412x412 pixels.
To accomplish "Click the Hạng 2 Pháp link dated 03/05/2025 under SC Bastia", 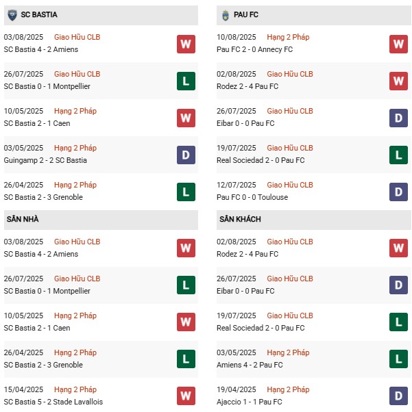I will 75,148.
